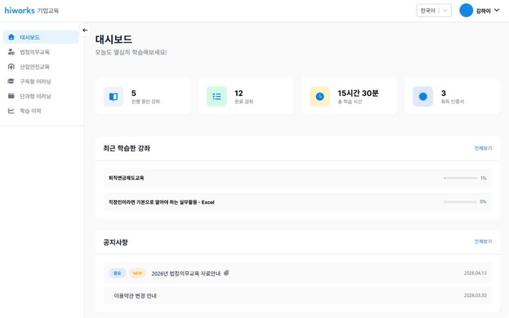This screenshot has width=509, height=318.
Task: Select 대시보드 in the sidebar
Action: (x=40, y=37)
